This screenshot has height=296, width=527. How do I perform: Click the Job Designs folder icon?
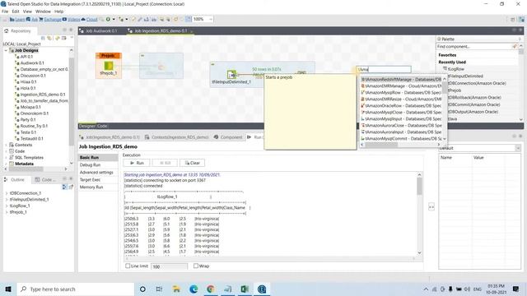(x=12, y=50)
